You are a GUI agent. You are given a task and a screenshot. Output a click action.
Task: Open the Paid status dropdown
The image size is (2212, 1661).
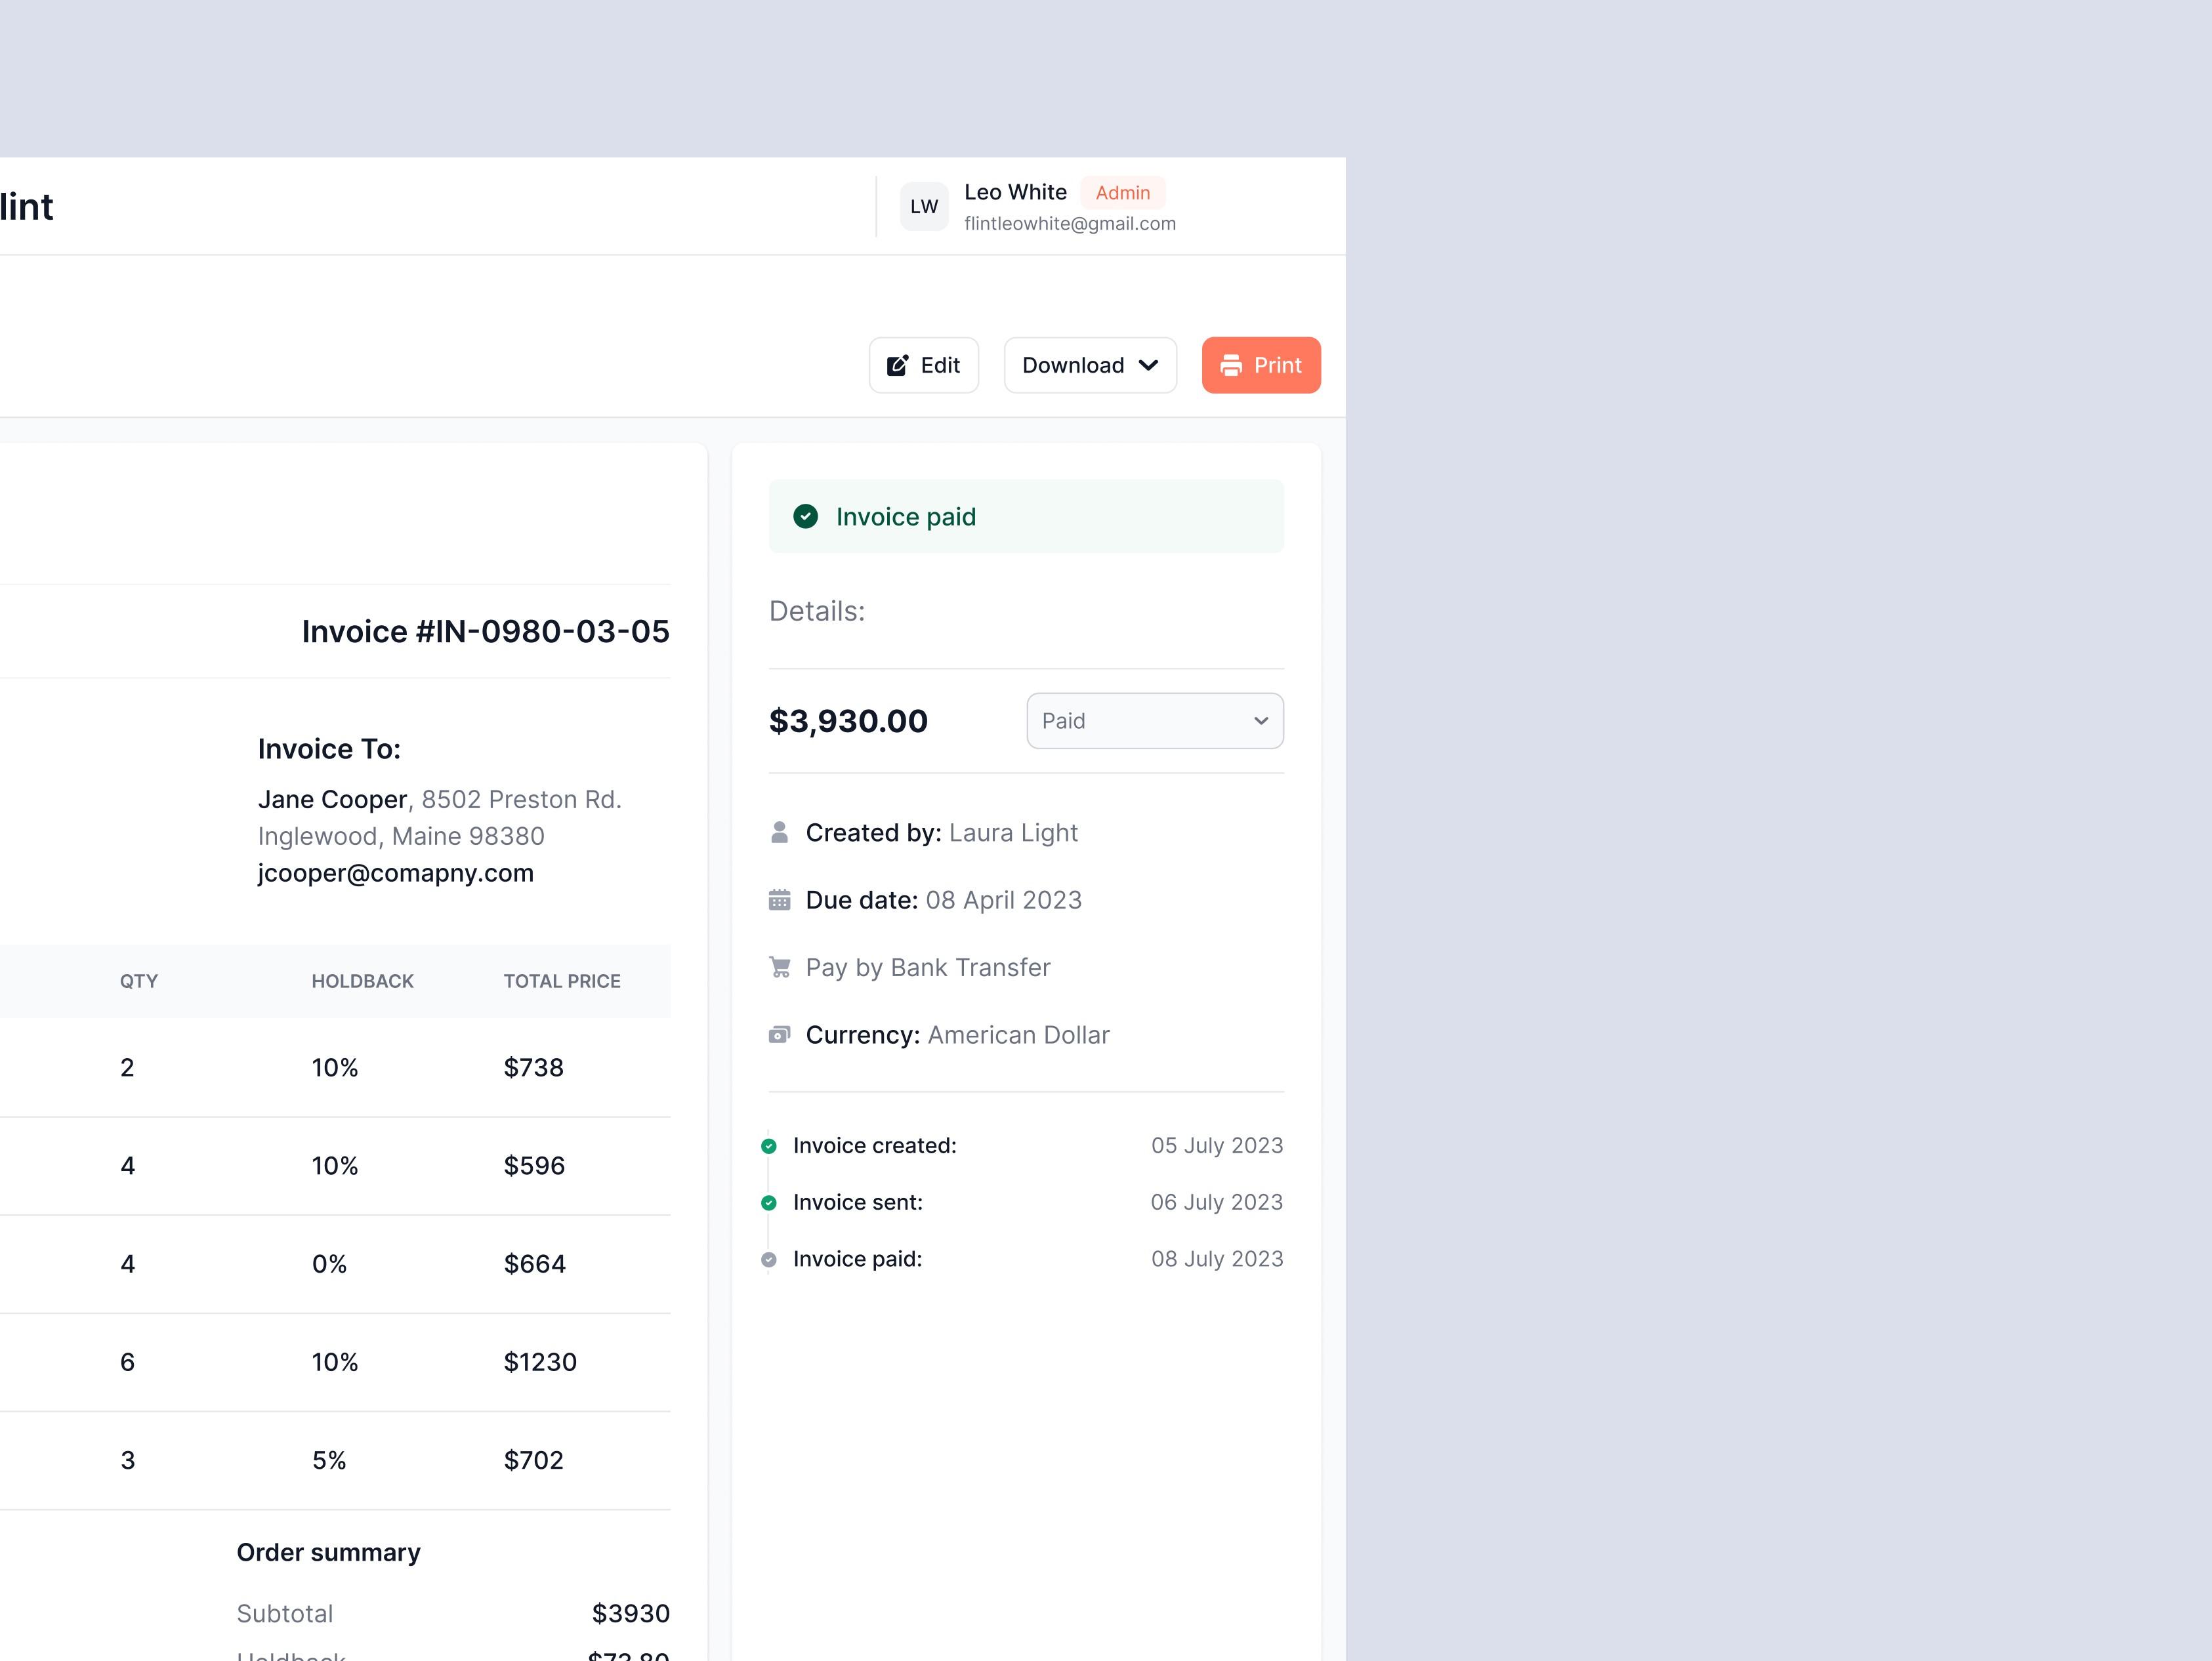(1154, 721)
